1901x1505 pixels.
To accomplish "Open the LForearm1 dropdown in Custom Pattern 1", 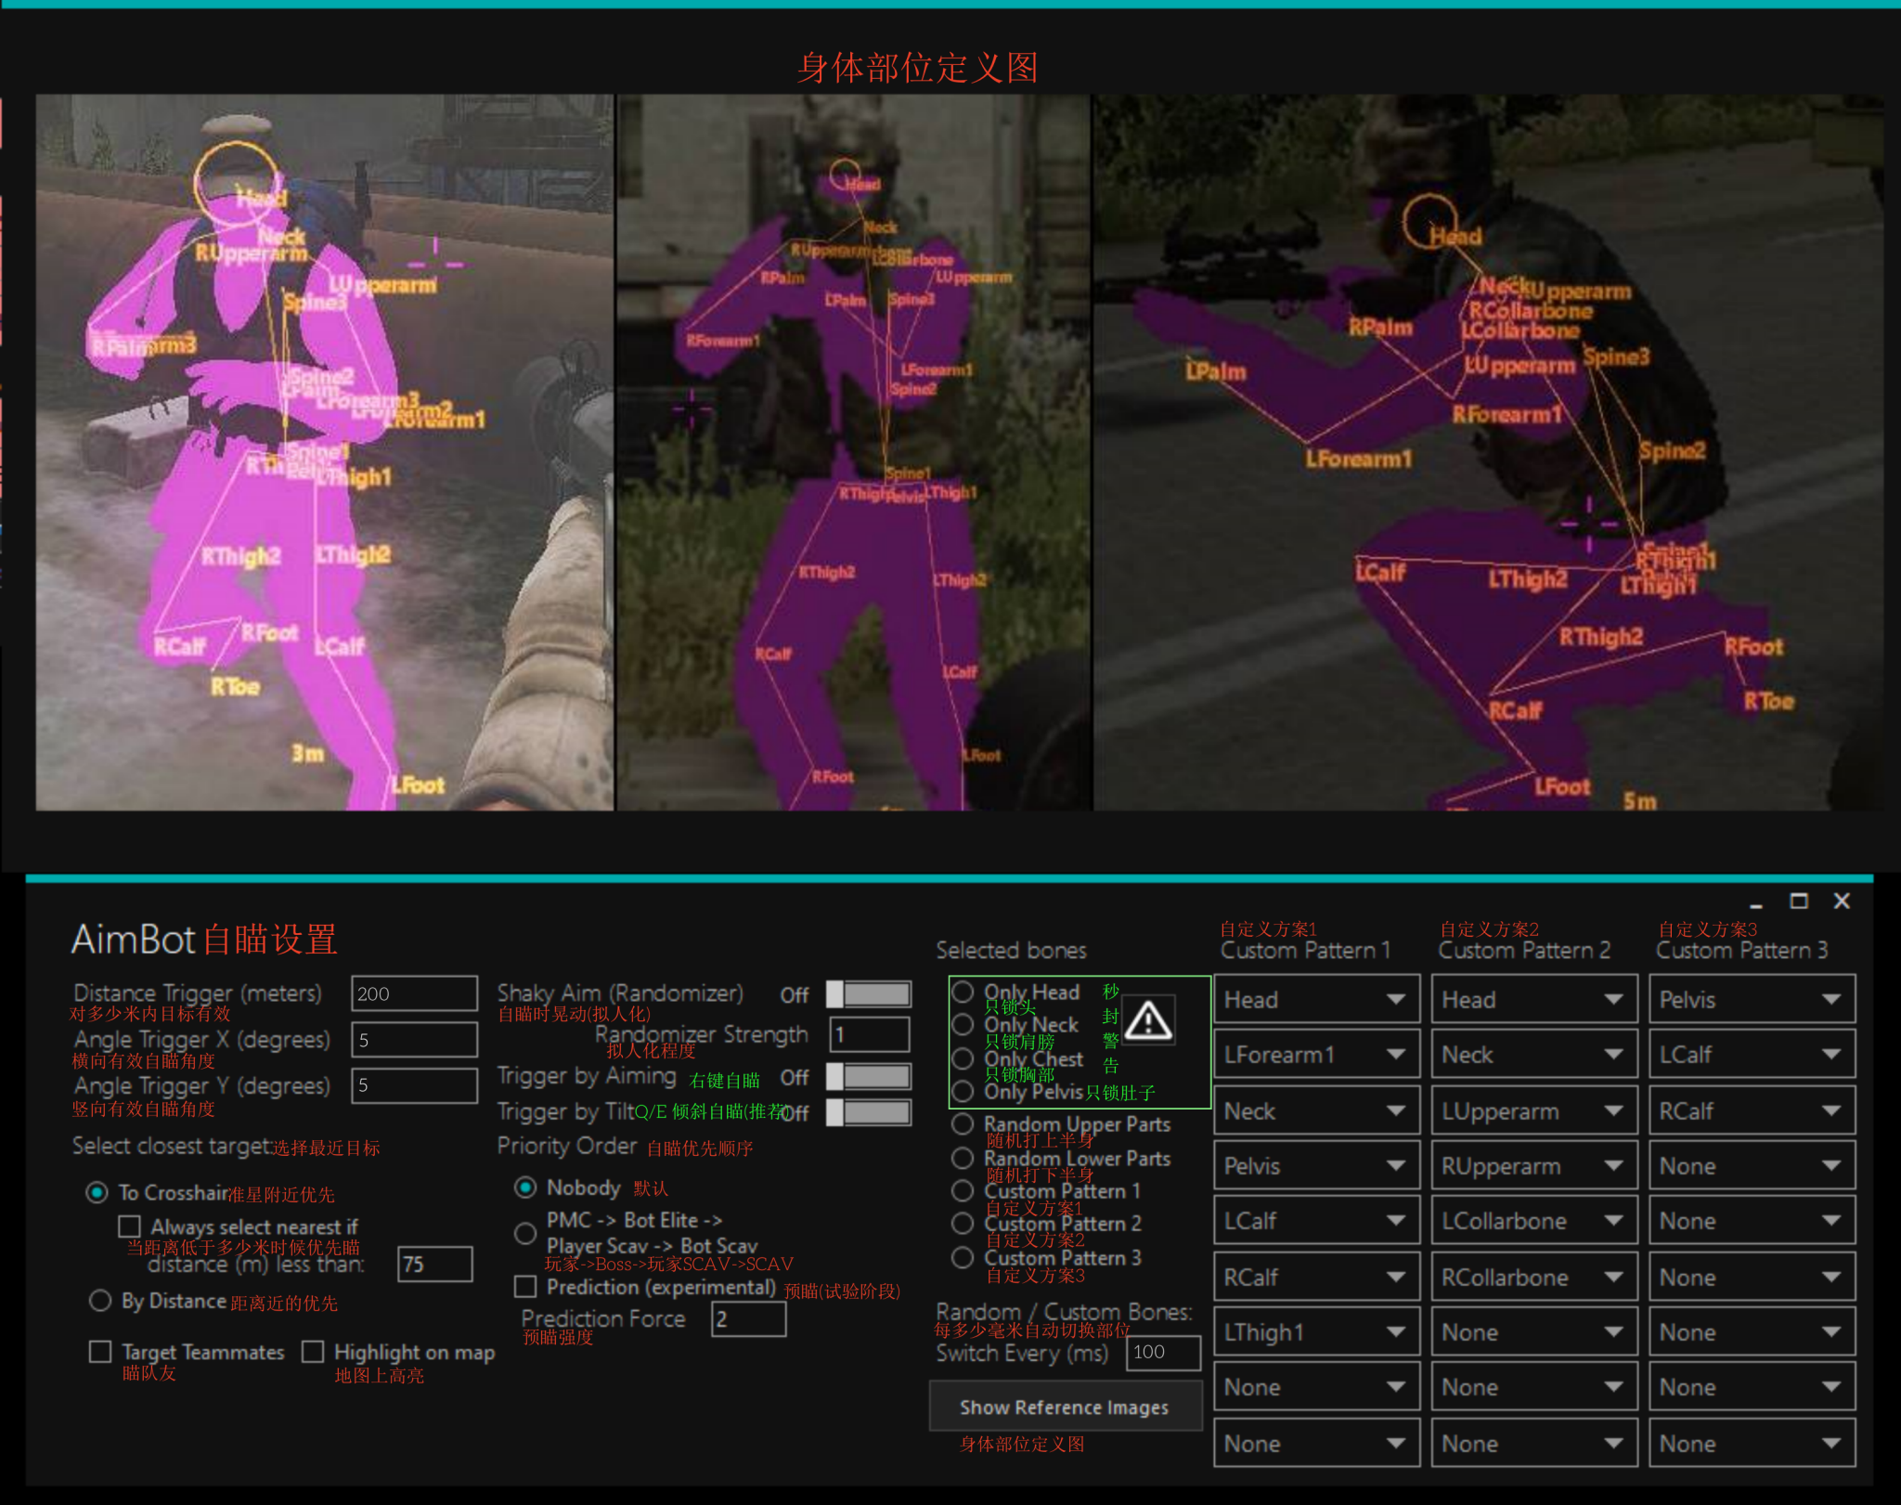I will (x=1315, y=1055).
